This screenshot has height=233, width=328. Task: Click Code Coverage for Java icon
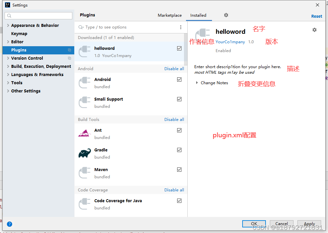84,204
